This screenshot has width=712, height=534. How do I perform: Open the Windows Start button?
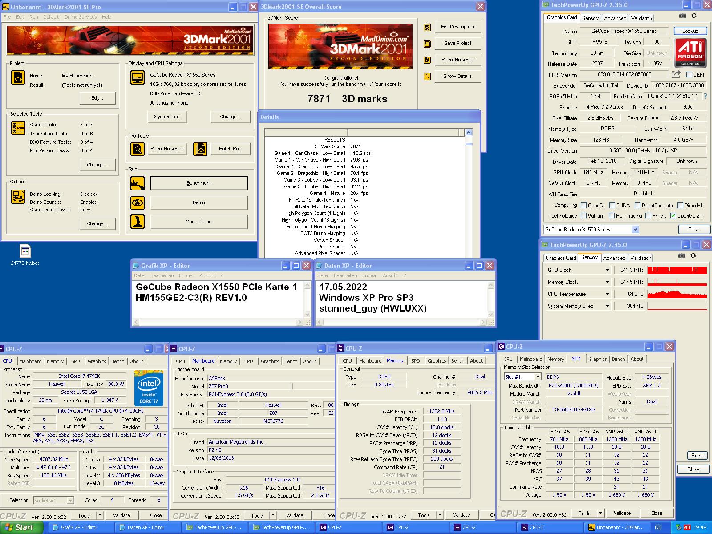click(21, 527)
